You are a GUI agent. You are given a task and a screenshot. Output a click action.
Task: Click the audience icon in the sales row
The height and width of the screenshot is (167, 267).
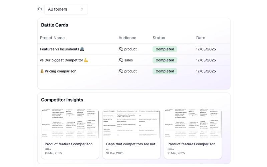pos(121,60)
